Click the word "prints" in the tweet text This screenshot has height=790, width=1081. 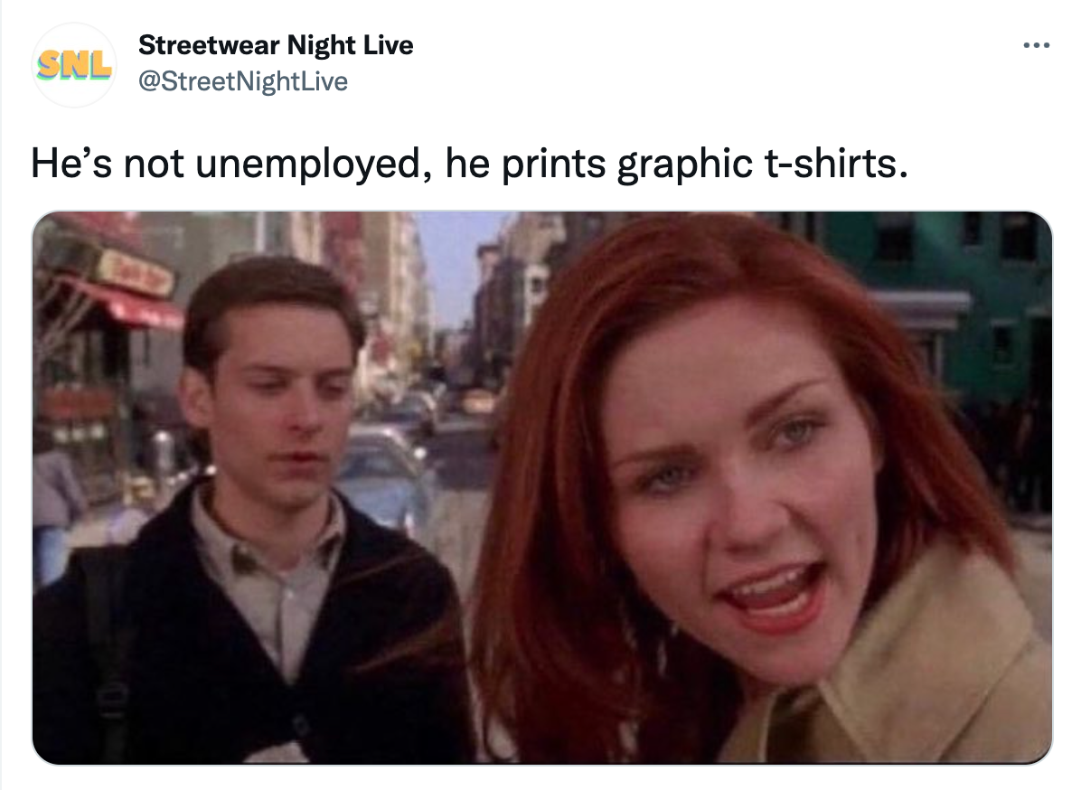click(553, 165)
